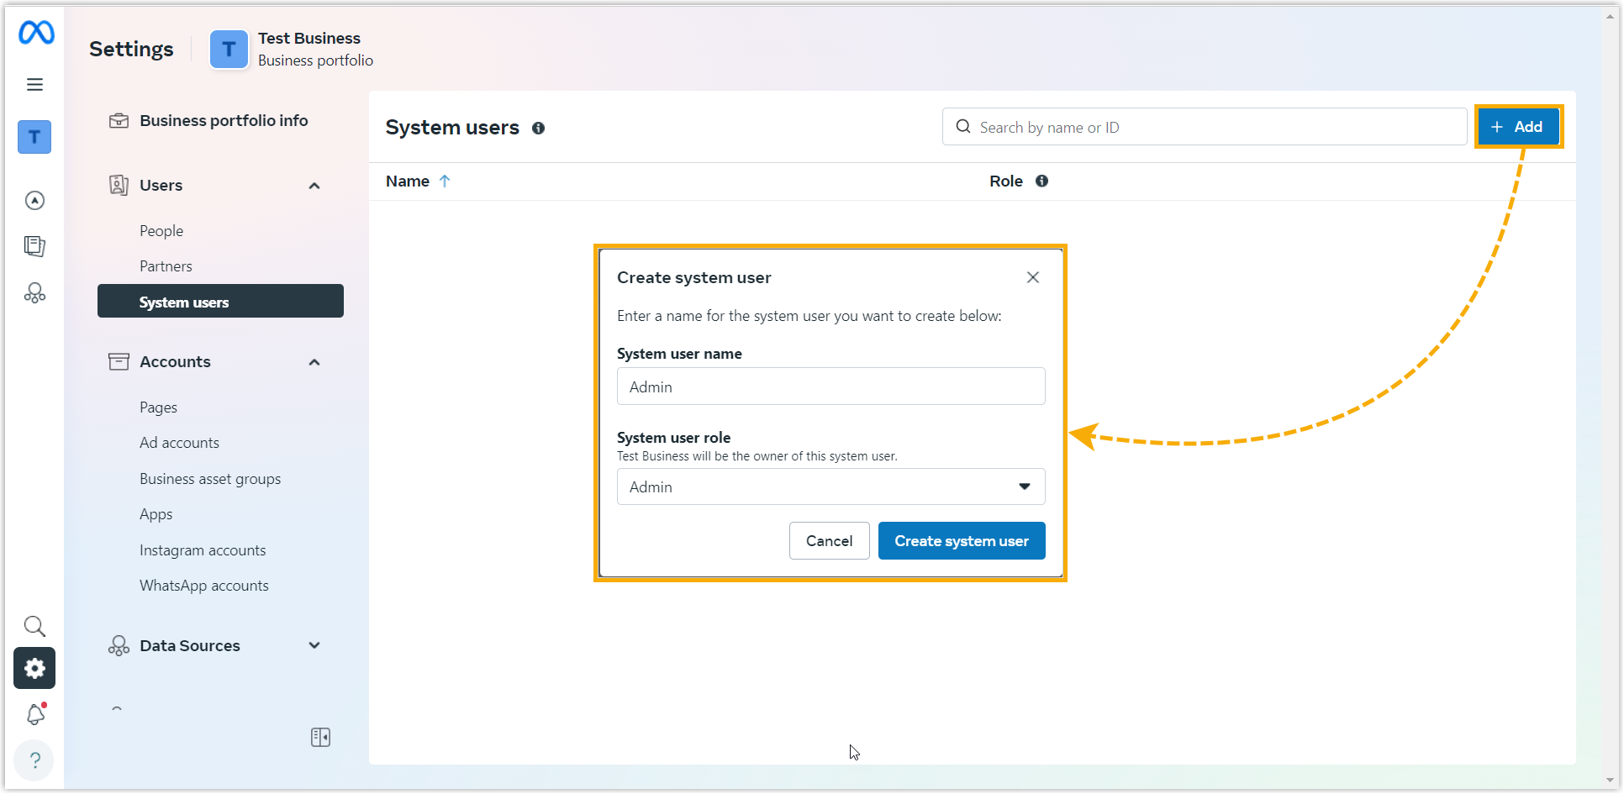The width and height of the screenshot is (1624, 794).
Task: Collapse the Users section
Action: click(x=314, y=186)
